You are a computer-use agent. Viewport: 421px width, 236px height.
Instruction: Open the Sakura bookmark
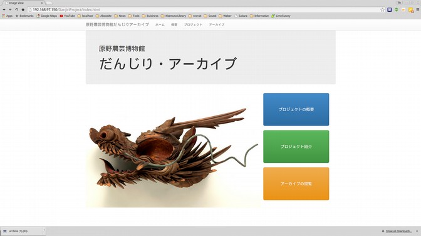click(x=241, y=16)
